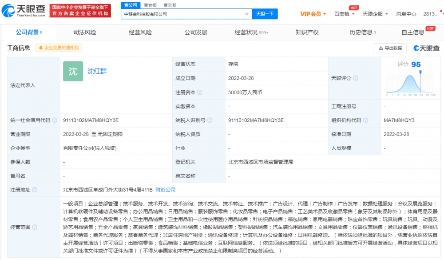Expand the VIP会员 dropdown

313,14
